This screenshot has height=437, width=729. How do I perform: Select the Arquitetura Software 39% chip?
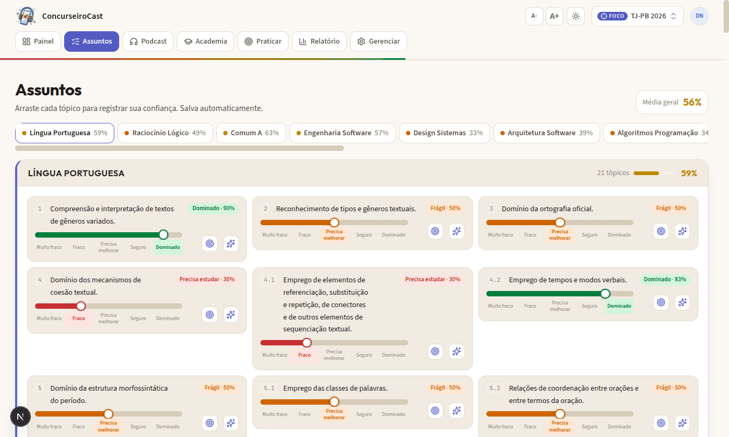(546, 133)
